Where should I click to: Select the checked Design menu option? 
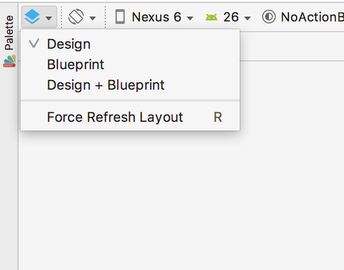tap(130, 44)
